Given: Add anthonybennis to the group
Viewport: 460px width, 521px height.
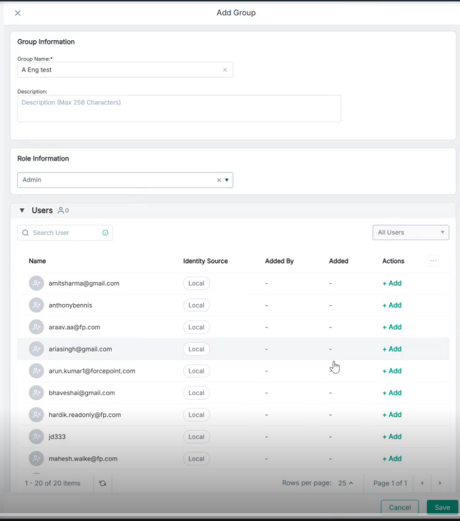Looking at the screenshot, I should point(392,305).
